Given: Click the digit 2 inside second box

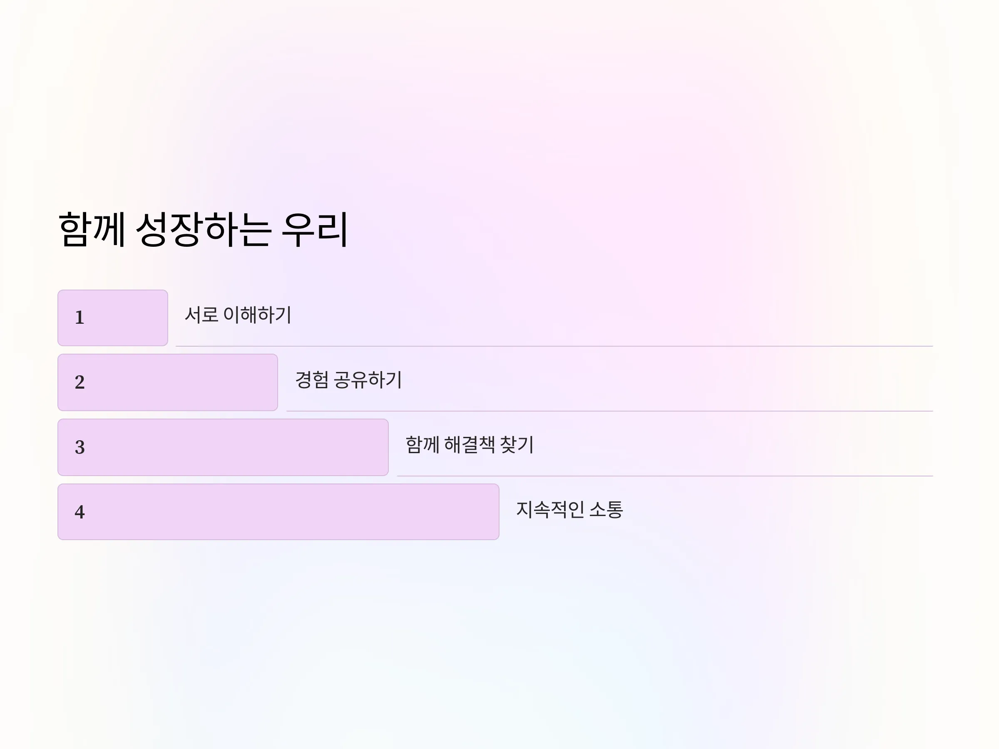Looking at the screenshot, I should [80, 382].
